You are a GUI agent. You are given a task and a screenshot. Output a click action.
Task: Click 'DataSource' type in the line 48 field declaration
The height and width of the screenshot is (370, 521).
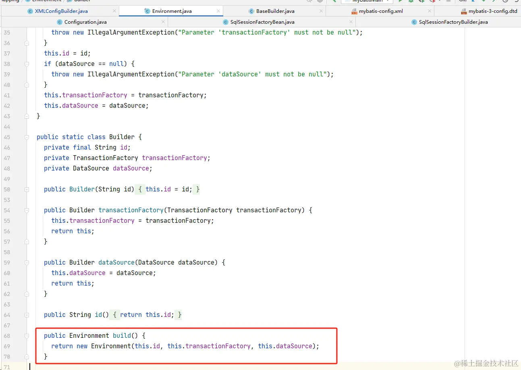[x=91, y=168]
